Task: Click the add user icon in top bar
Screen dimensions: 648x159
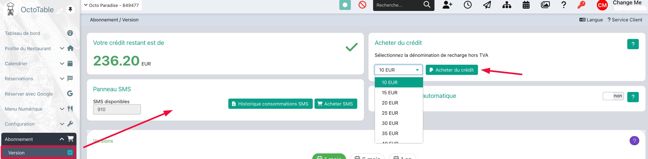Action: click(x=447, y=5)
